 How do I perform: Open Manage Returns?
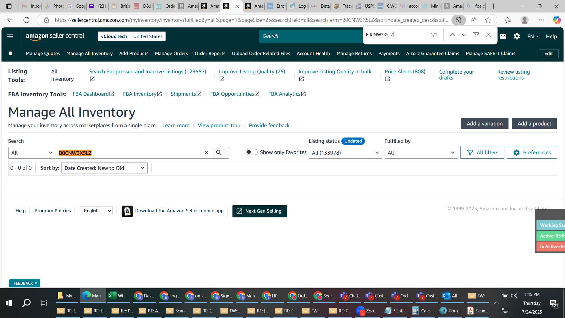[354, 53]
